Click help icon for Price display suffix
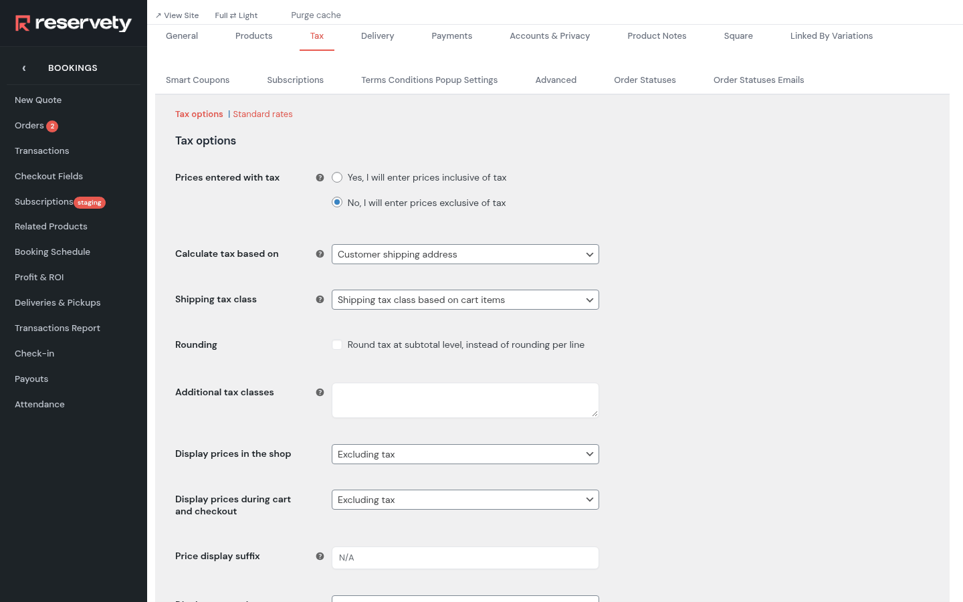This screenshot has width=963, height=602. [x=320, y=557]
